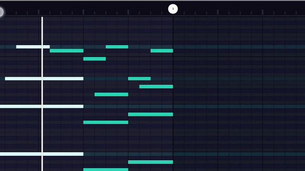
Task: Select the short green note one row below the second note row
Action: pyautogui.click(x=94, y=59)
